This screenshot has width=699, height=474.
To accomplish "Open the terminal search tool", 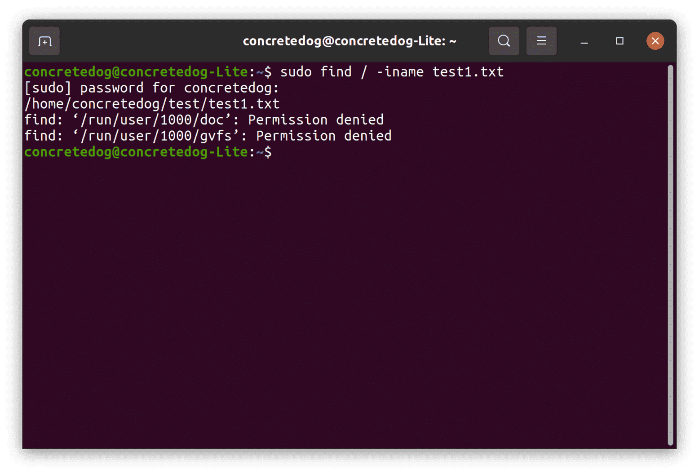I will [504, 41].
